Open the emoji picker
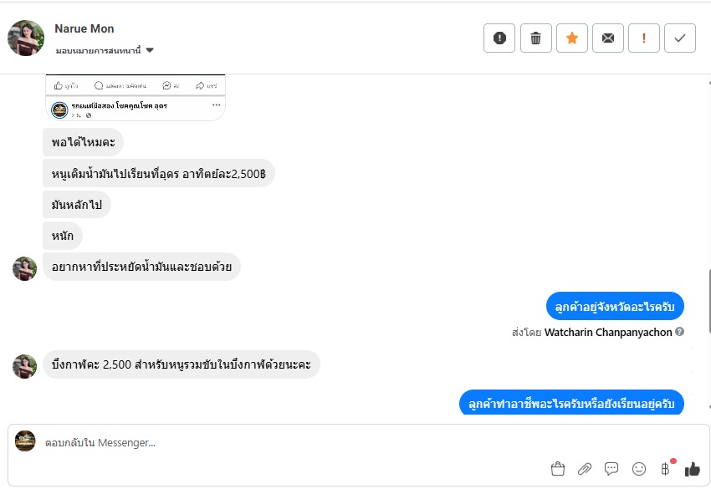This screenshot has width=711, height=489. [x=639, y=469]
